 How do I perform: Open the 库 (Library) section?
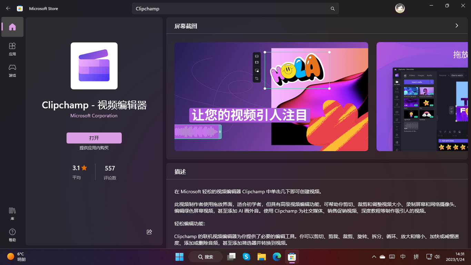pos(12,214)
